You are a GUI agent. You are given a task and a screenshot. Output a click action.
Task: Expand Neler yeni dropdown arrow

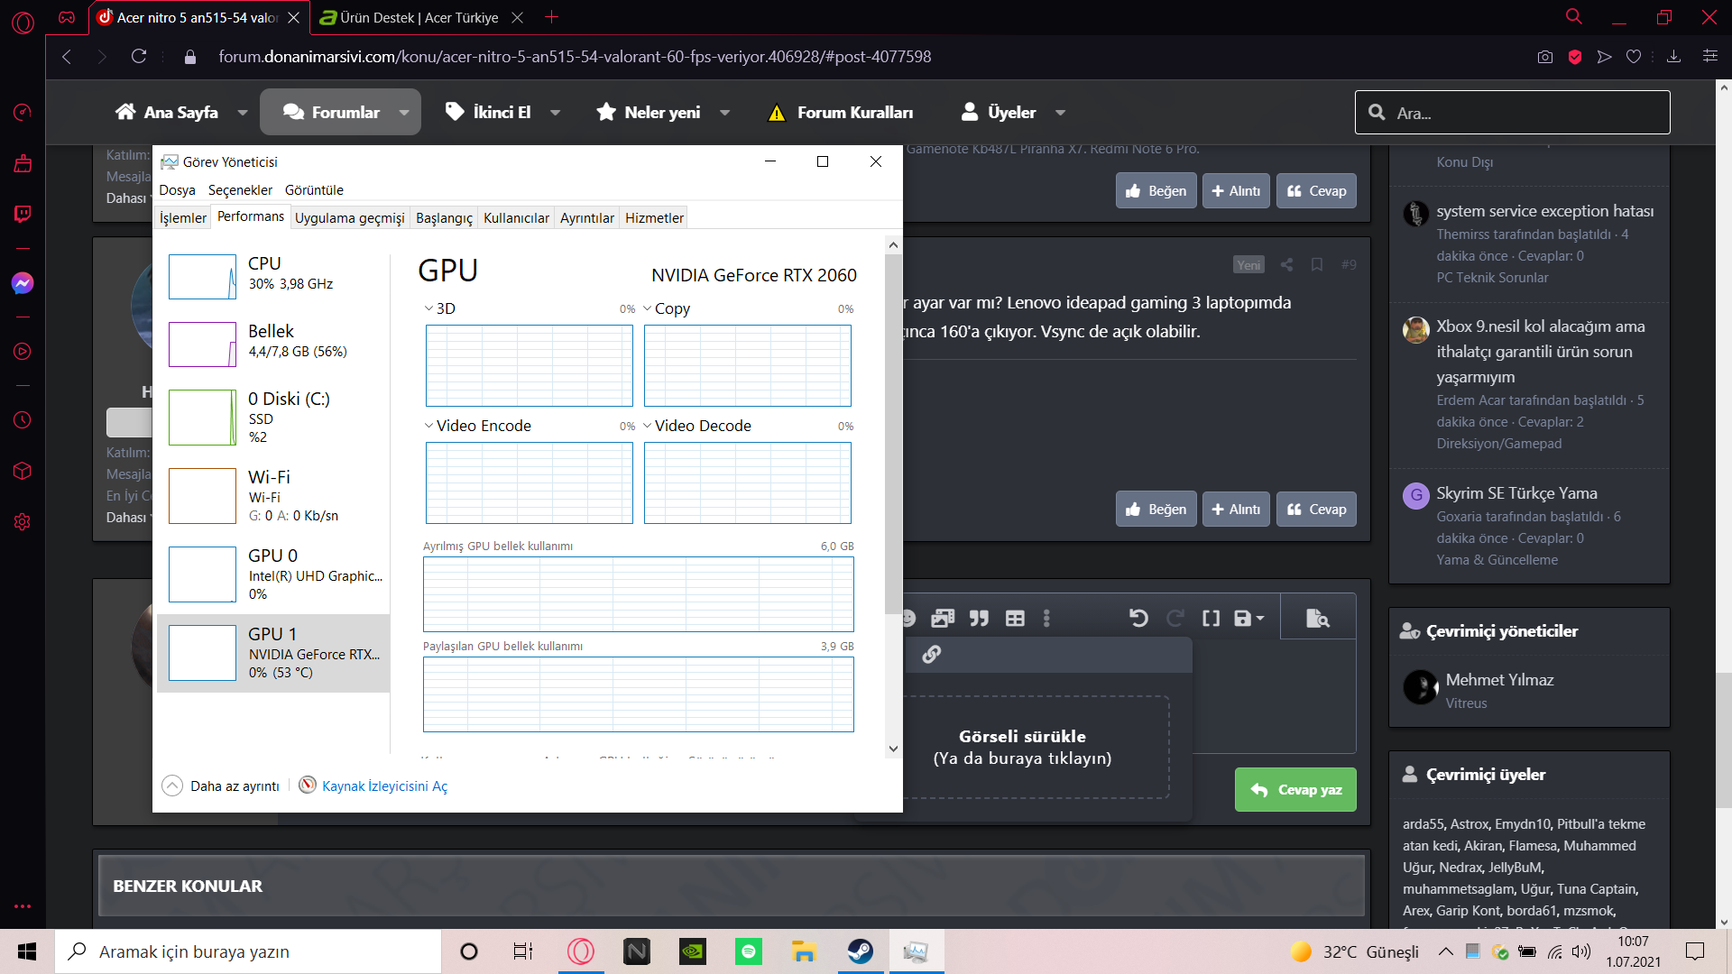(x=724, y=113)
